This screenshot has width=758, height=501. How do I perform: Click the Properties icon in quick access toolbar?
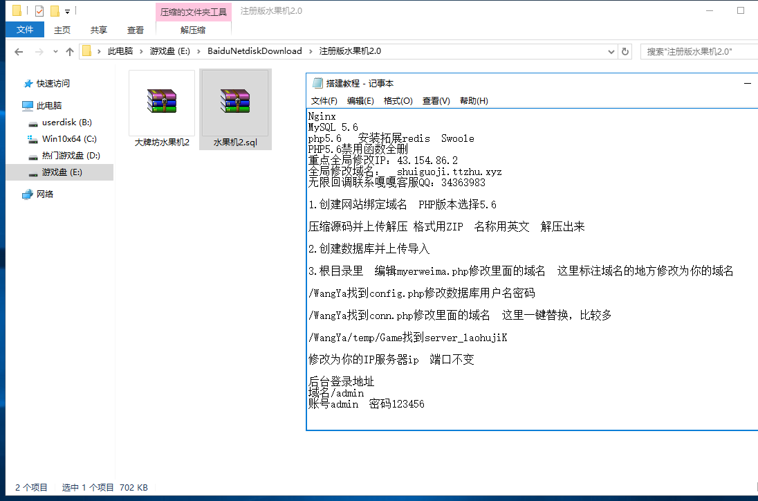39,11
